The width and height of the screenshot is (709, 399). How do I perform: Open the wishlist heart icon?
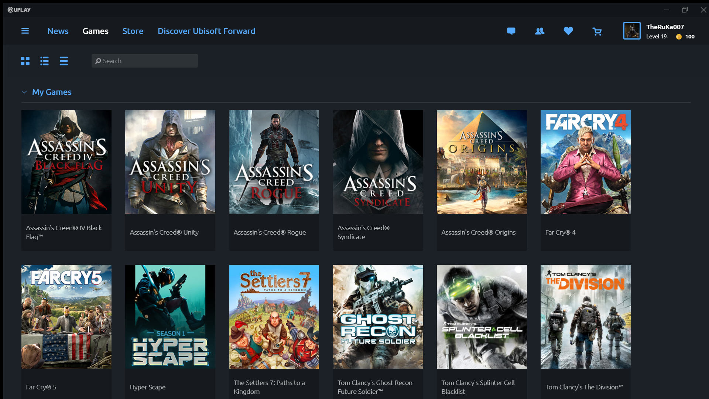coord(568,31)
